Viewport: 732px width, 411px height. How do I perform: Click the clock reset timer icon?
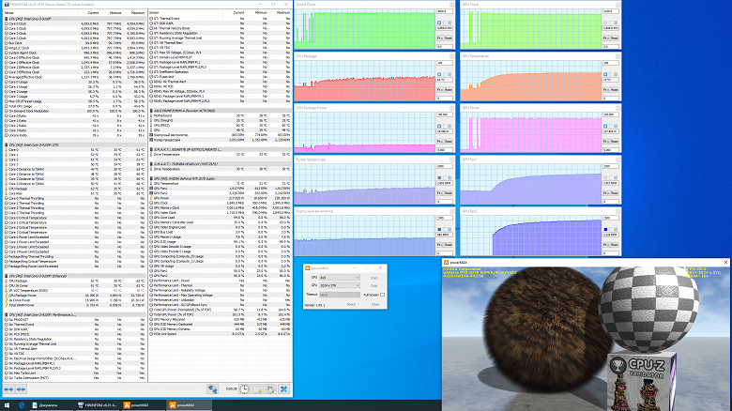(244, 388)
